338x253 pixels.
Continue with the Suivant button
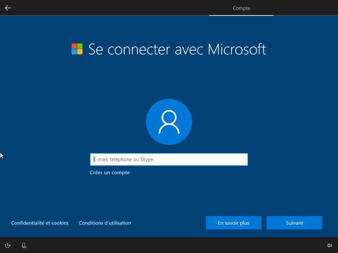[294, 223]
